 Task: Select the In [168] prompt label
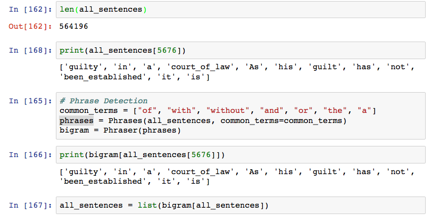[30, 51]
